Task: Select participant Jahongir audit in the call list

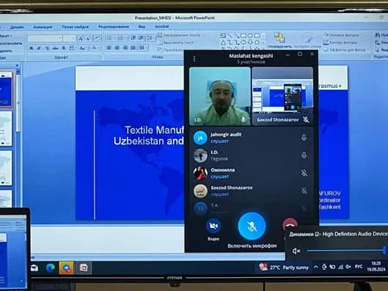Action: point(251,138)
